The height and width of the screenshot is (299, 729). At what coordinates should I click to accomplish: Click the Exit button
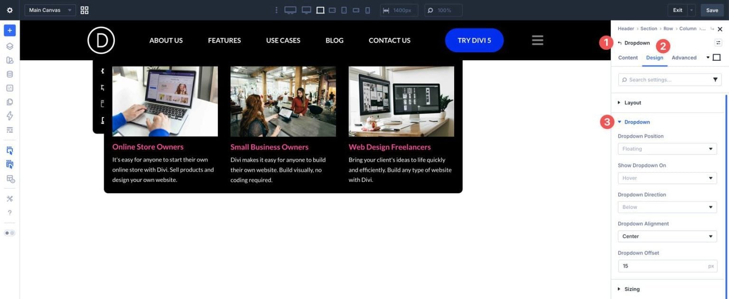click(x=677, y=10)
